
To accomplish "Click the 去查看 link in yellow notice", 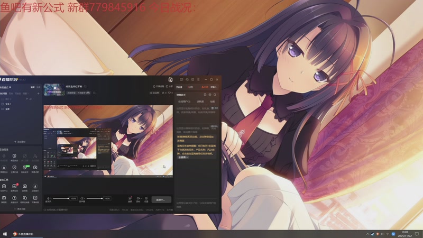I will pos(182,157).
